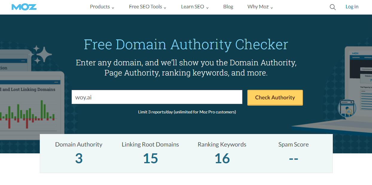Click the Ranking Keywords label

(222, 144)
